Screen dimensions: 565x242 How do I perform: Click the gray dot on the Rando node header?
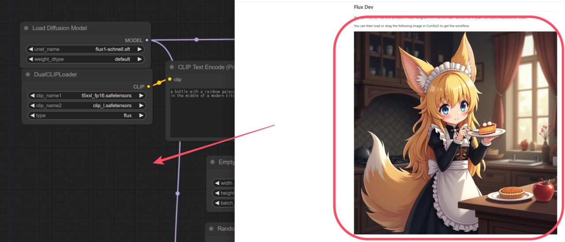211,229
